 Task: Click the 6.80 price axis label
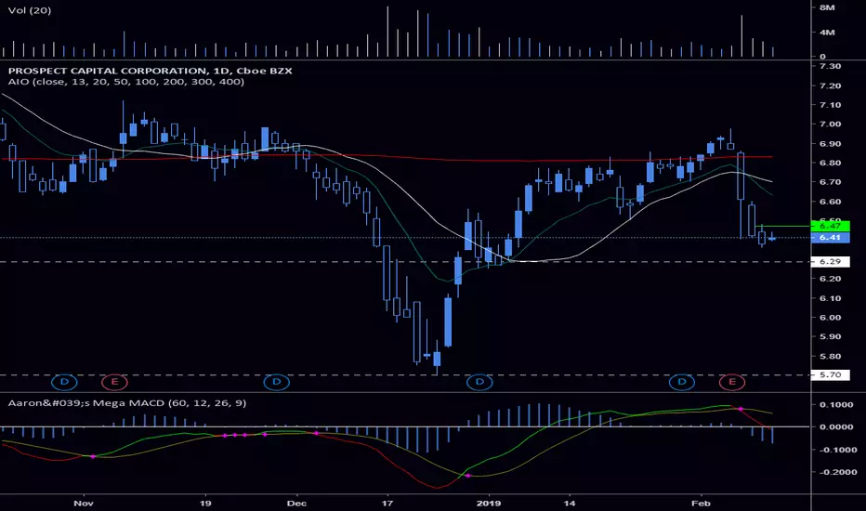coord(830,163)
